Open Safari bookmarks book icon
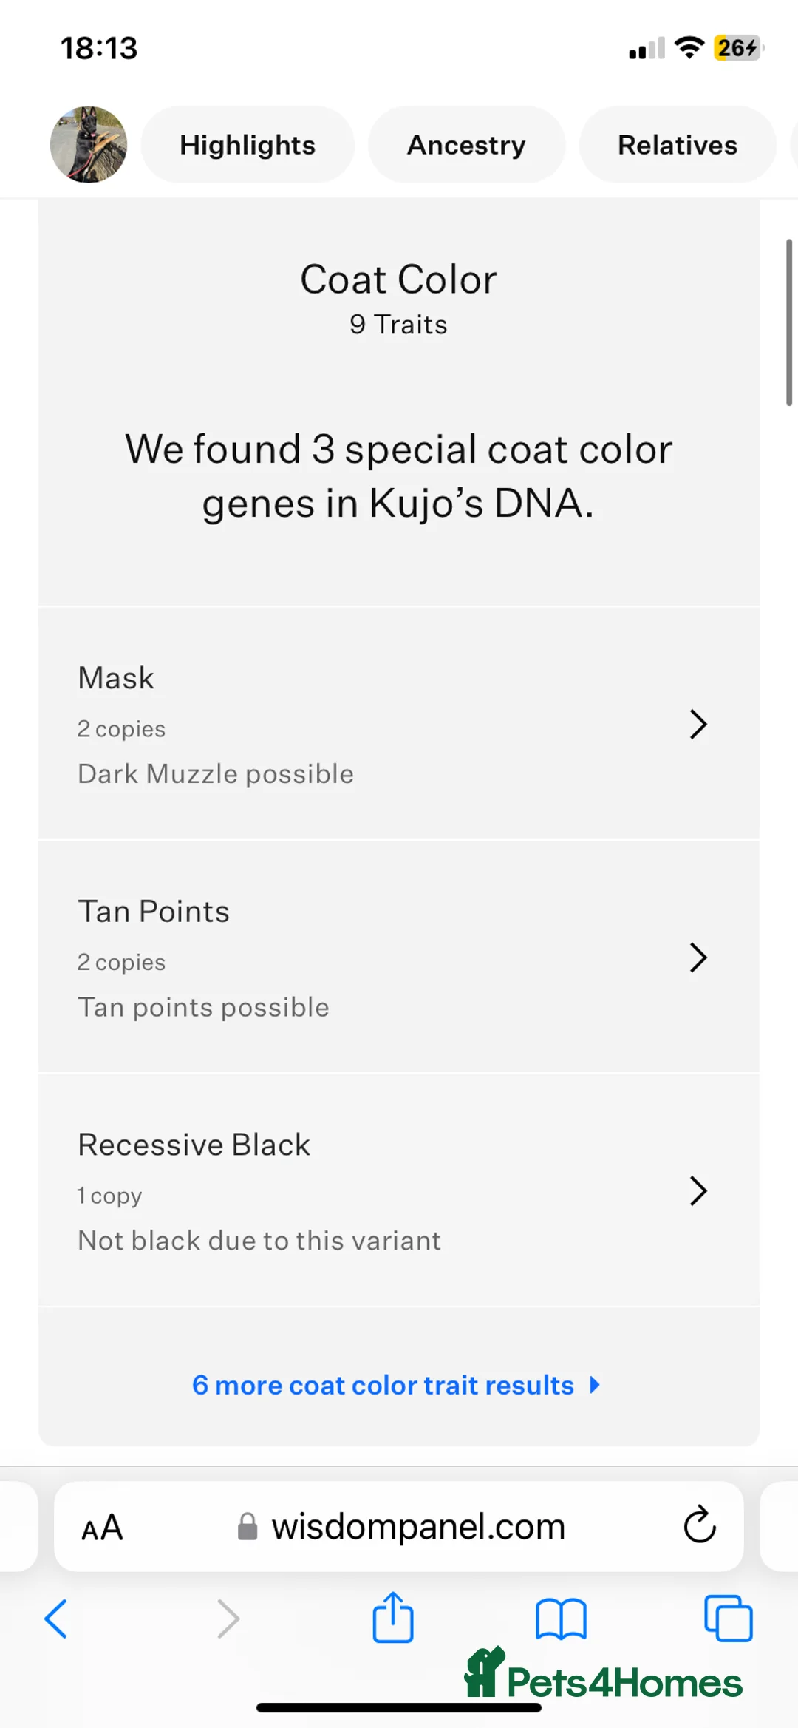Viewport: 798px width, 1728px height. click(561, 1619)
